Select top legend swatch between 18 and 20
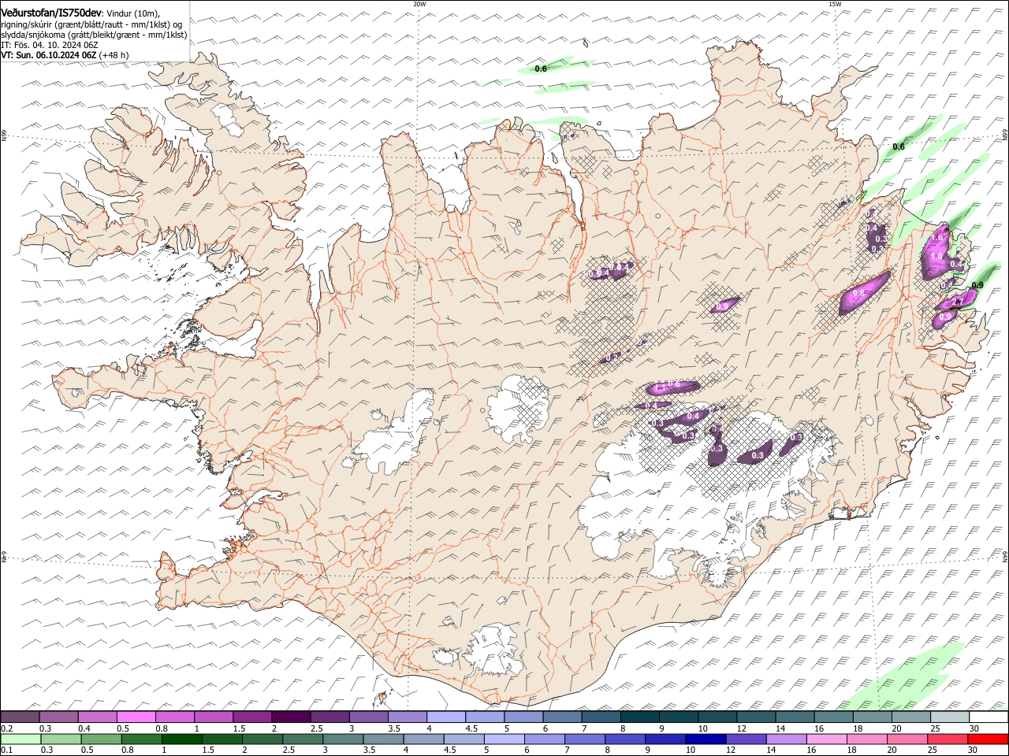This screenshot has width=1009, height=756. coord(873,717)
